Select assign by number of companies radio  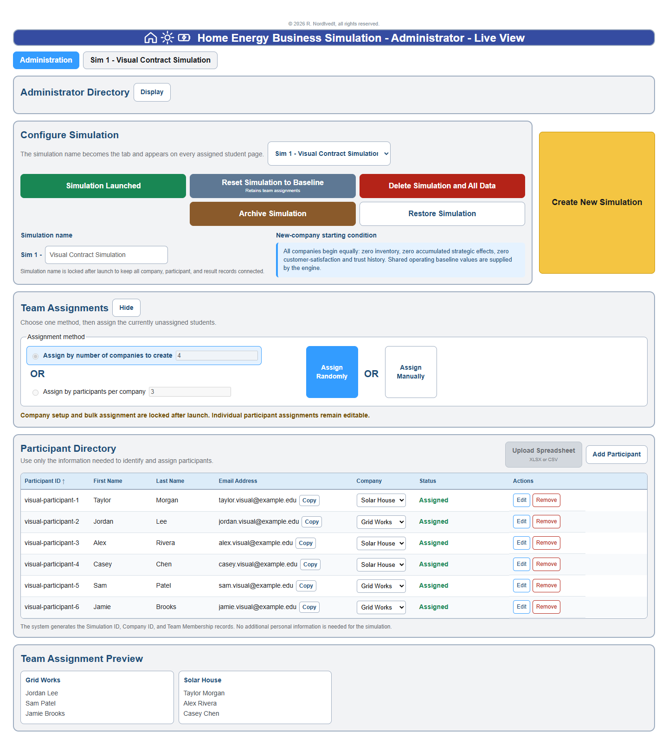click(36, 356)
